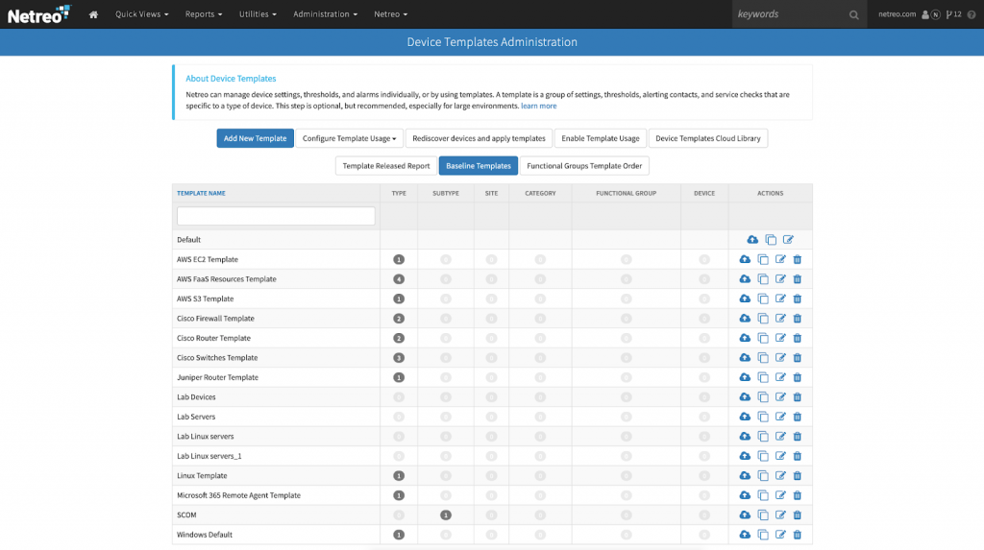Edit the Juniper Router Template
Viewport: 984px width, 550px height.
point(780,377)
